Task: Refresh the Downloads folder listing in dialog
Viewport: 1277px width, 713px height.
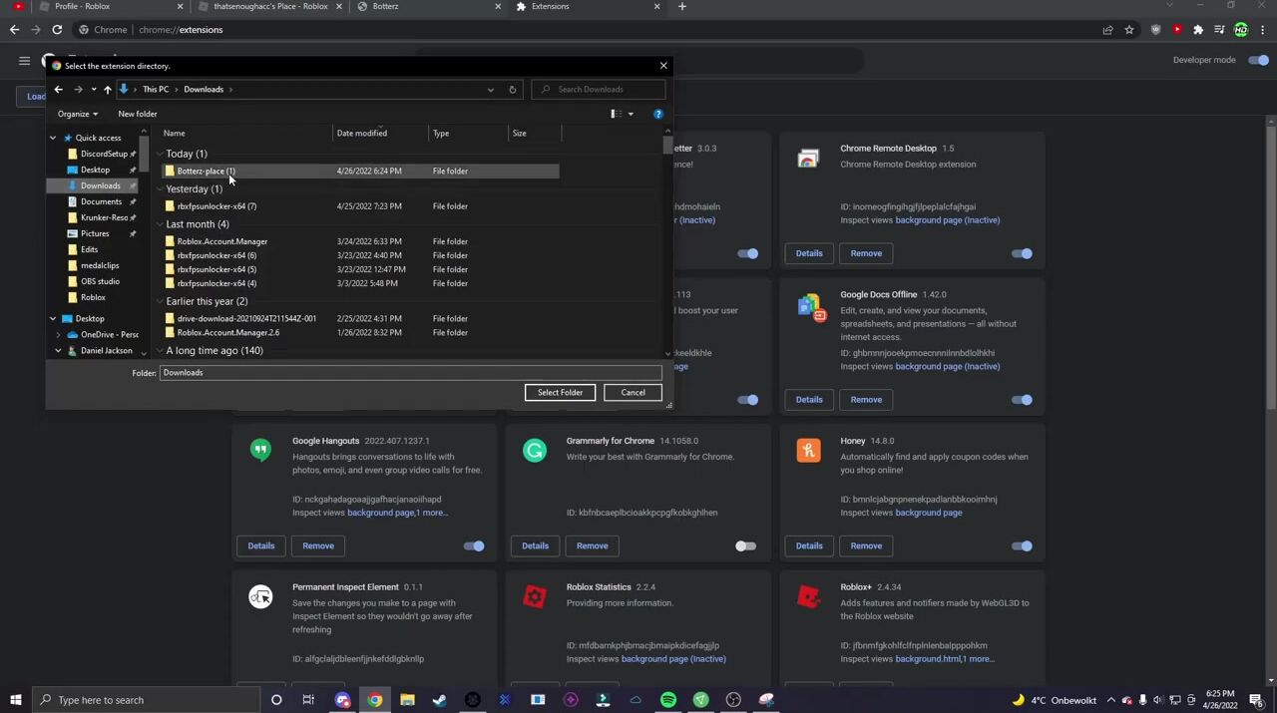Action: pyautogui.click(x=513, y=90)
